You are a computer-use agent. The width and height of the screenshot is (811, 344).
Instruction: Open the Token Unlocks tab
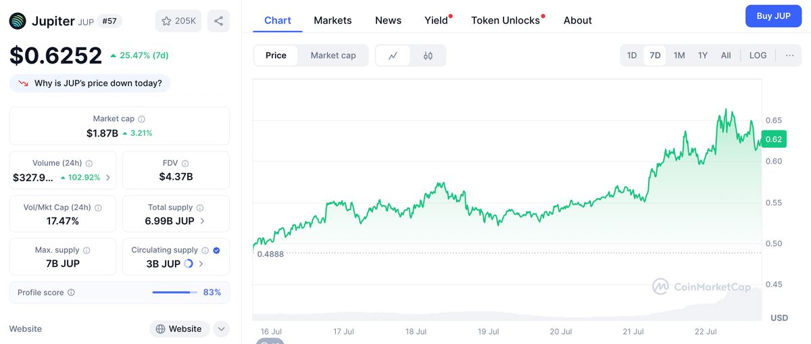coord(506,20)
